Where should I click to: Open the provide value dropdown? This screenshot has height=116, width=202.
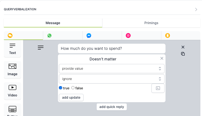pos(112,68)
